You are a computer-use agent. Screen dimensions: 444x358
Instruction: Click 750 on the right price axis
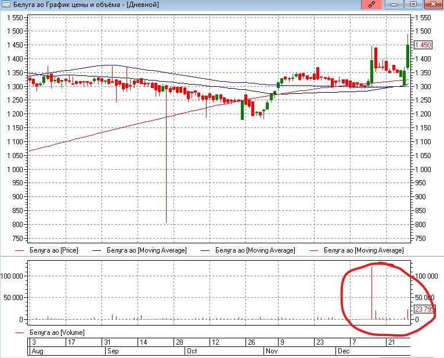click(421, 239)
